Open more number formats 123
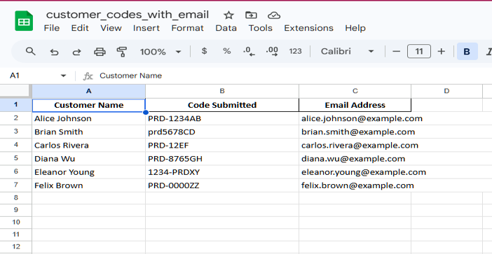 click(x=295, y=51)
